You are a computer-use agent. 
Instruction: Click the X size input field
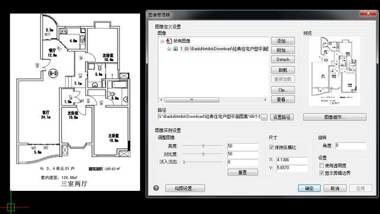tap(292, 160)
